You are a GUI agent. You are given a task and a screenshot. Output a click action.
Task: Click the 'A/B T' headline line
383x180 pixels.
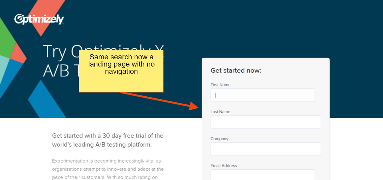[61, 71]
